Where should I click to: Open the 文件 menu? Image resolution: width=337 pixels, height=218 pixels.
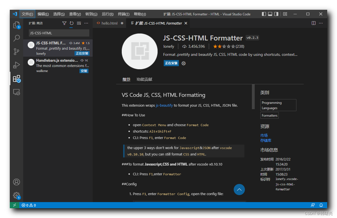(x=27, y=14)
